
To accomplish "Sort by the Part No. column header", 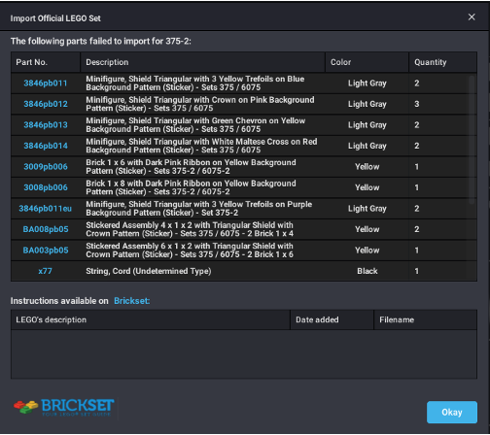I will coord(46,62).
